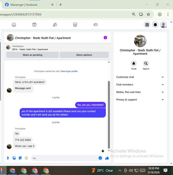
Task: Click the 'When can I see it' message
Action: (x=24, y=146)
